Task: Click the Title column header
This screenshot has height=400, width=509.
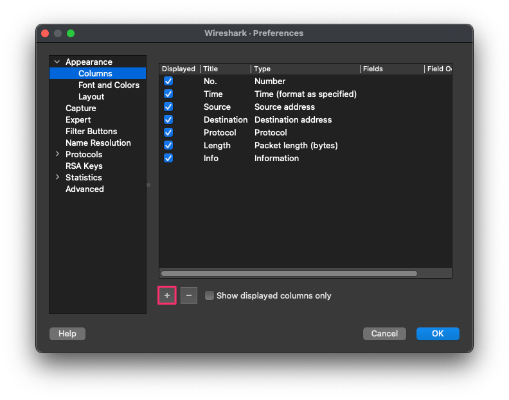Action: point(226,69)
